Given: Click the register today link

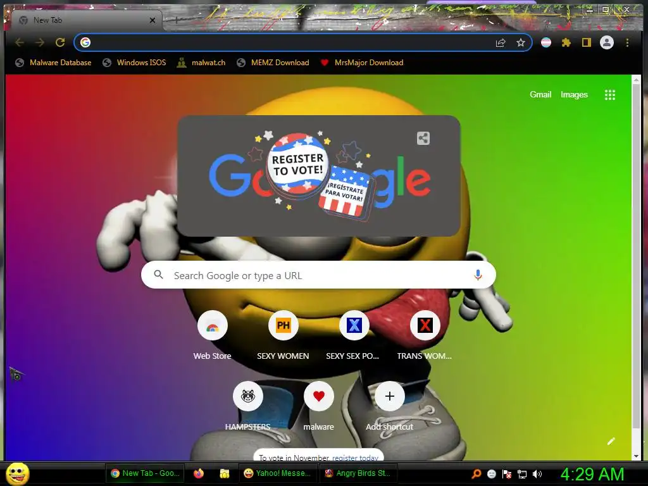Looking at the screenshot, I should click(356, 458).
